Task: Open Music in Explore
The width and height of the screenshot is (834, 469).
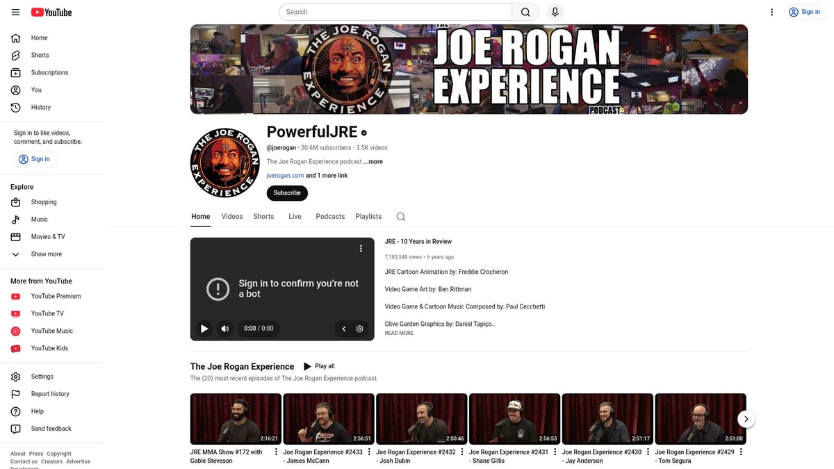Action: point(52,220)
